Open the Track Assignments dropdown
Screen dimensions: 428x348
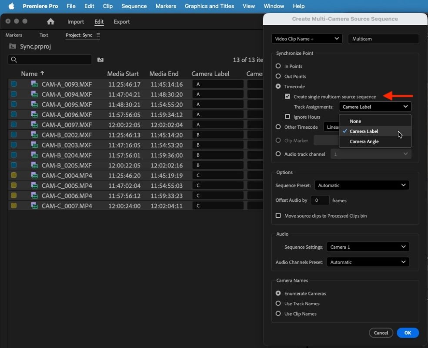coord(375,107)
